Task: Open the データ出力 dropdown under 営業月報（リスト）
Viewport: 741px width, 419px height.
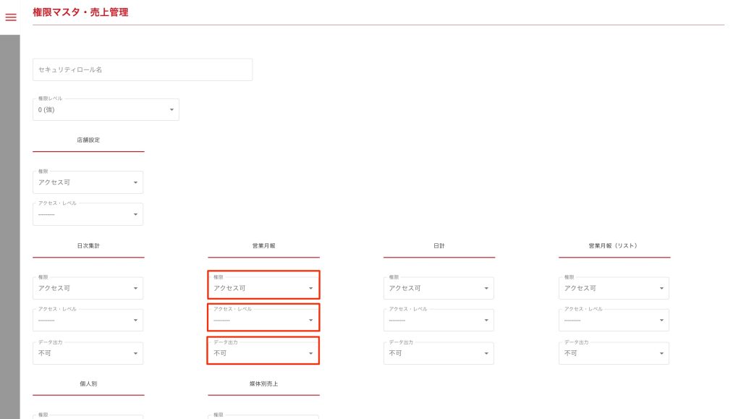Action: click(x=614, y=353)
